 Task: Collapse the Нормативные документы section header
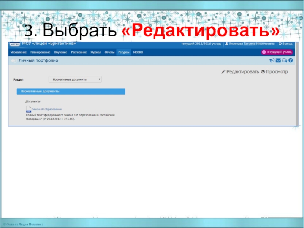[71, 91]
